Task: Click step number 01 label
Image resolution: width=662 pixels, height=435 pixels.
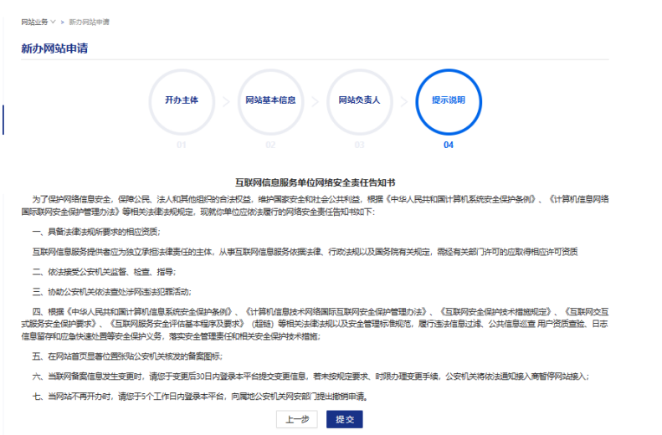Action: tap(182, 145)
